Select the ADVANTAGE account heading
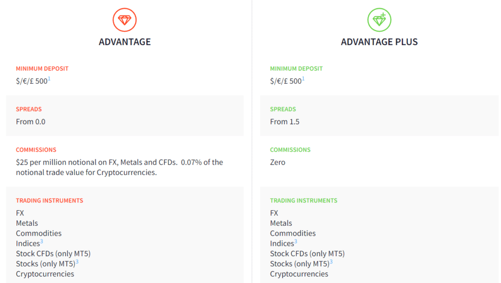Image resolution: width=501 pixels, height=283 pixels. point(125,42)
